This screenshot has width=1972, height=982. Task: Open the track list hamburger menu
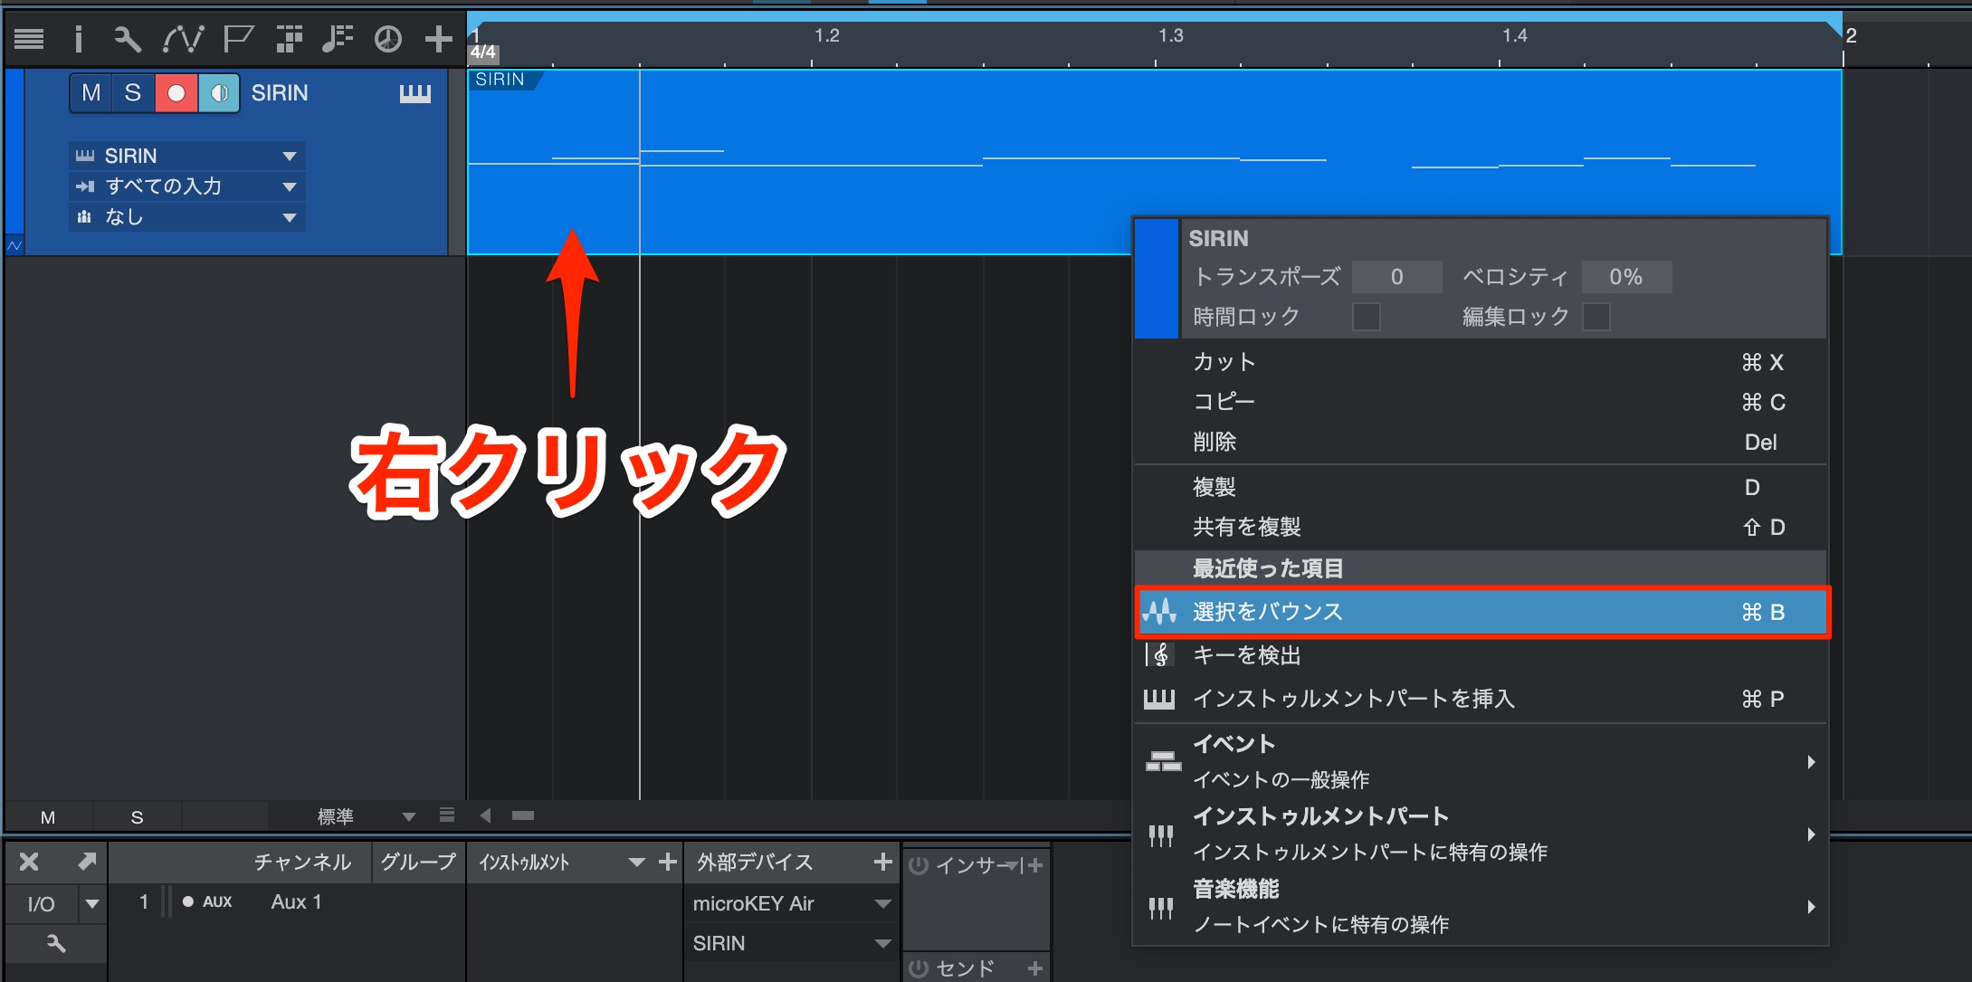click(x=29, y=39)
